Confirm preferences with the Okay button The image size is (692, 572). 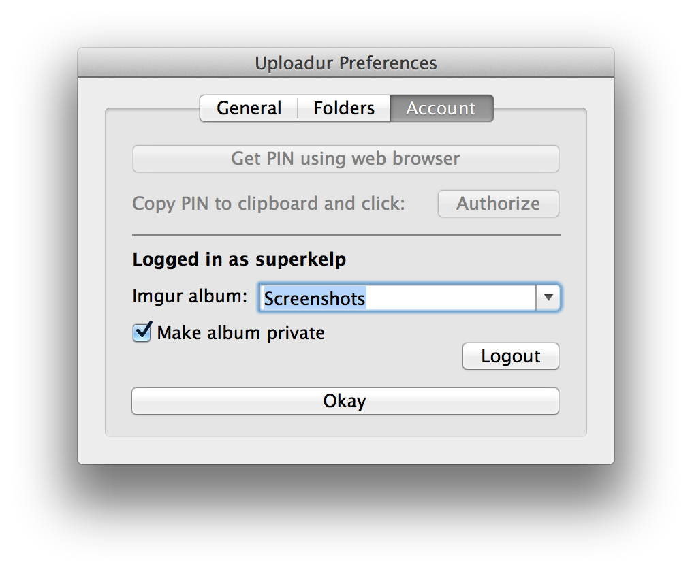[x=345, y=401]
